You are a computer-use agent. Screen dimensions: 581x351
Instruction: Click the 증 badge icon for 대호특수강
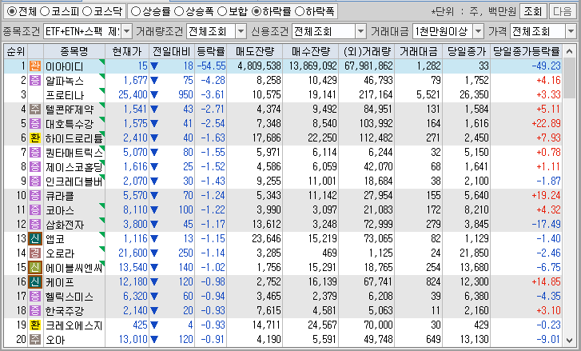[x=35, y=123]
